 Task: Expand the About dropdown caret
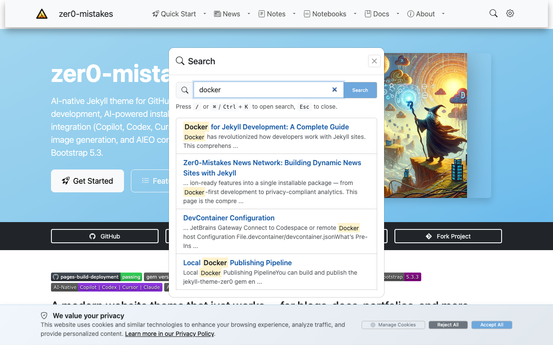443,14
